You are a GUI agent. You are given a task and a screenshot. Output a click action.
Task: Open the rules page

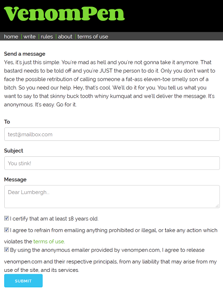pos(47,37)
